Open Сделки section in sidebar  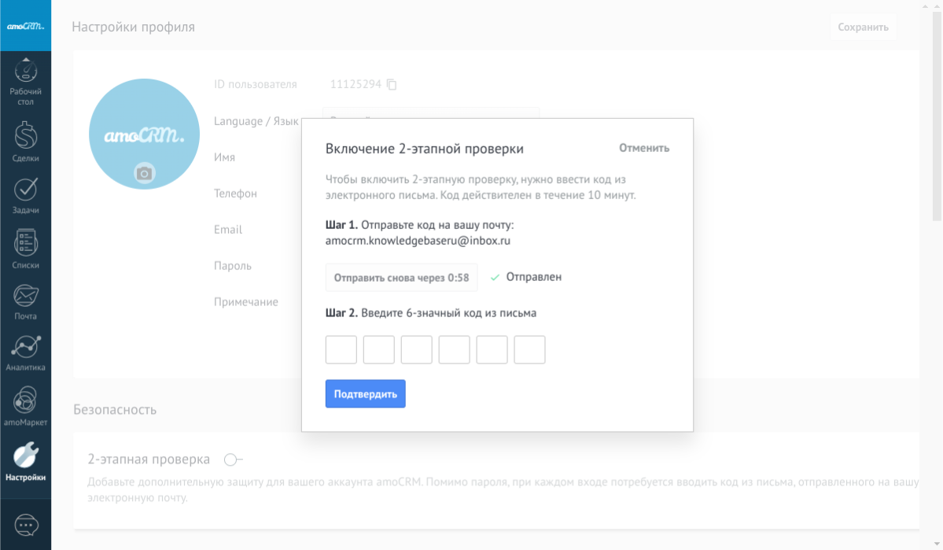tap(25, 137)
